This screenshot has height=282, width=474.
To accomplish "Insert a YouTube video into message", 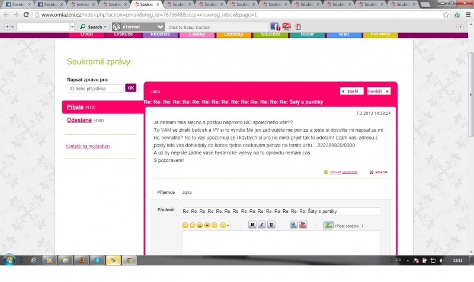I will pyautogui.click(x=303, y=225).
